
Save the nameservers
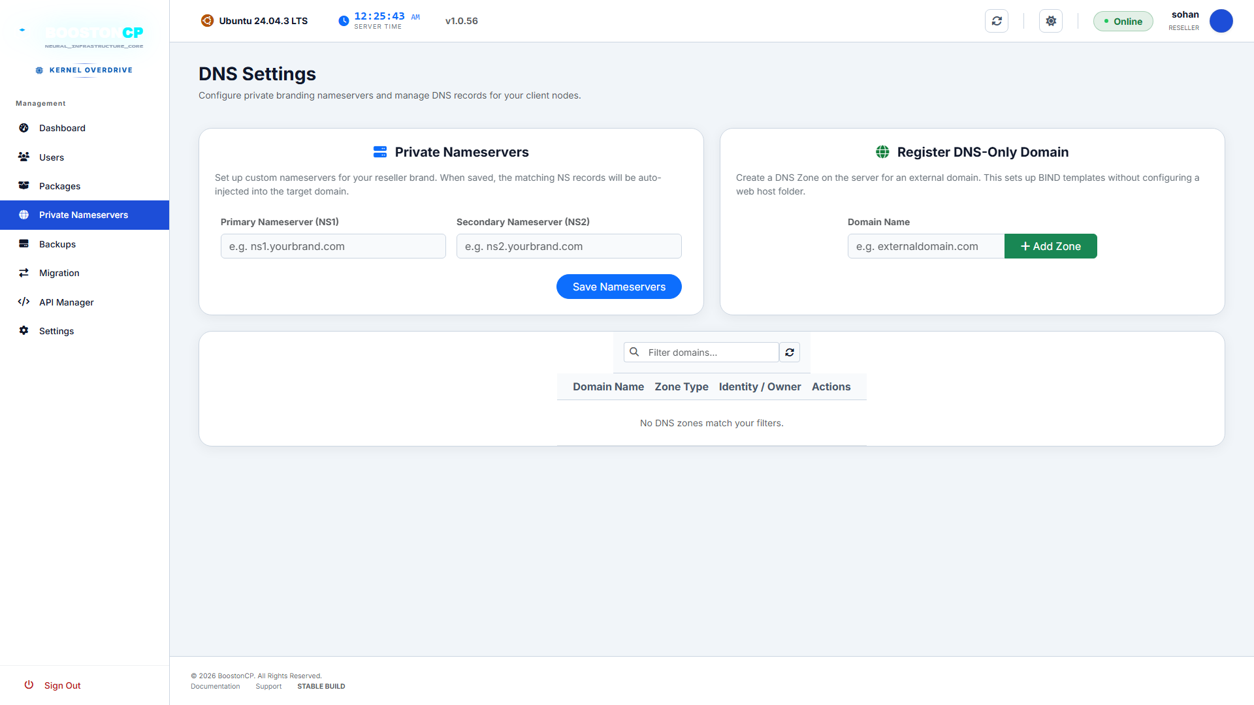(x=619, y=287)
